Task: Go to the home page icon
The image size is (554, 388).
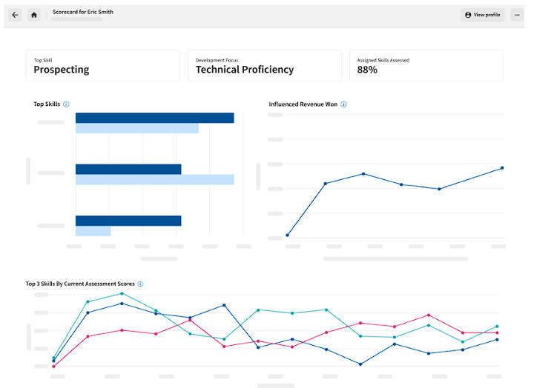Action: click(34, 15)
